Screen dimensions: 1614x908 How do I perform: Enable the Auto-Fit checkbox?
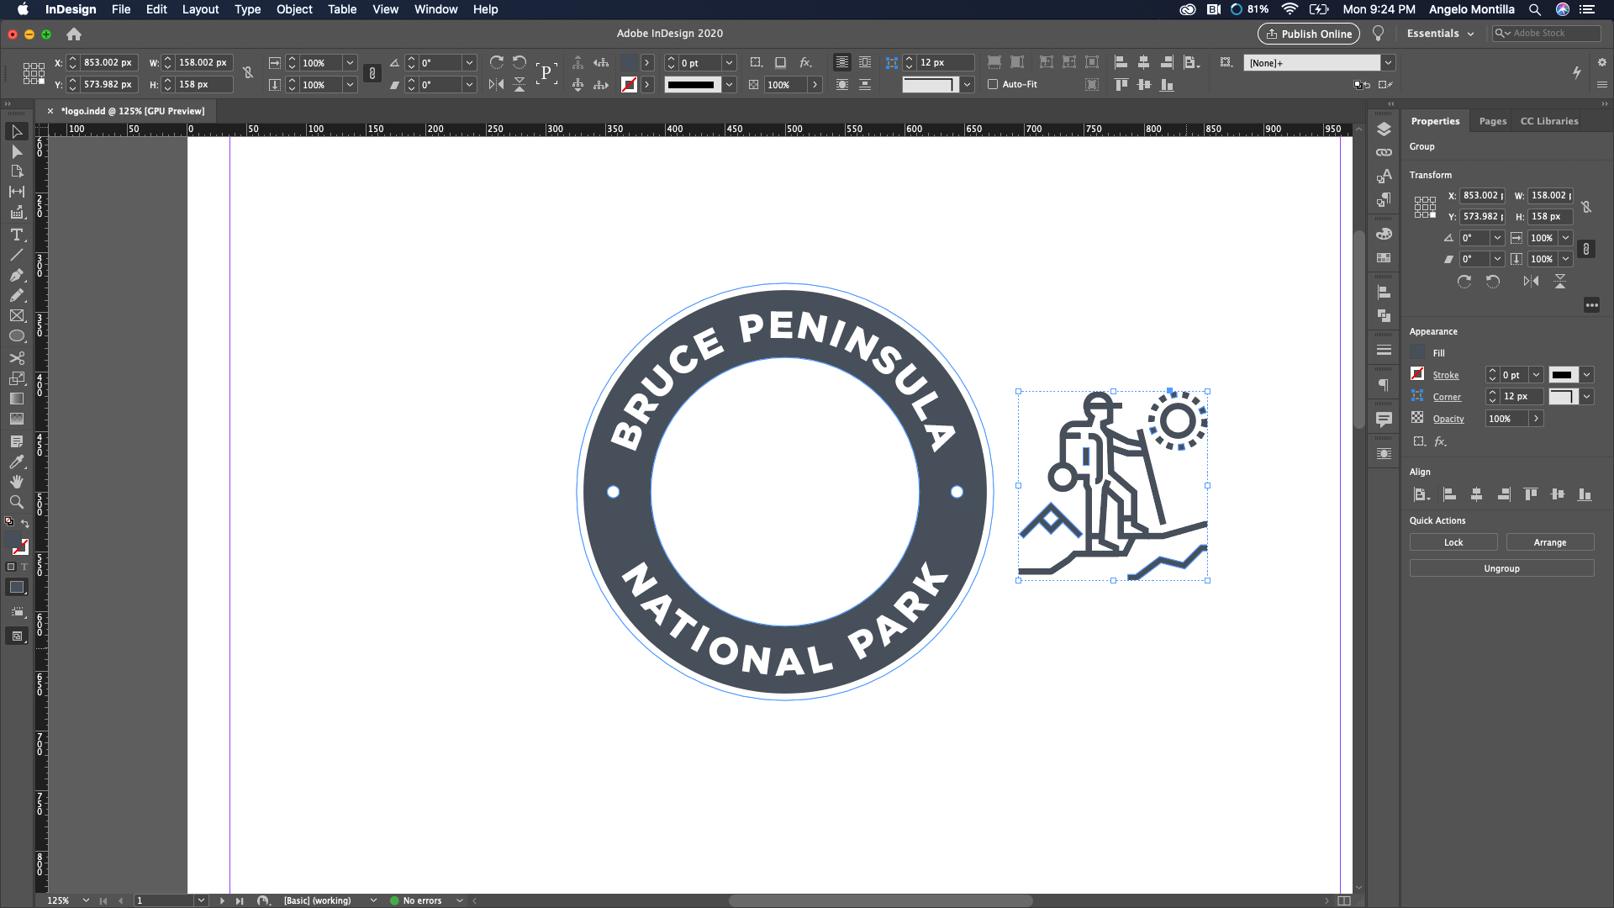pyautogui.click(x=993, y=84)
